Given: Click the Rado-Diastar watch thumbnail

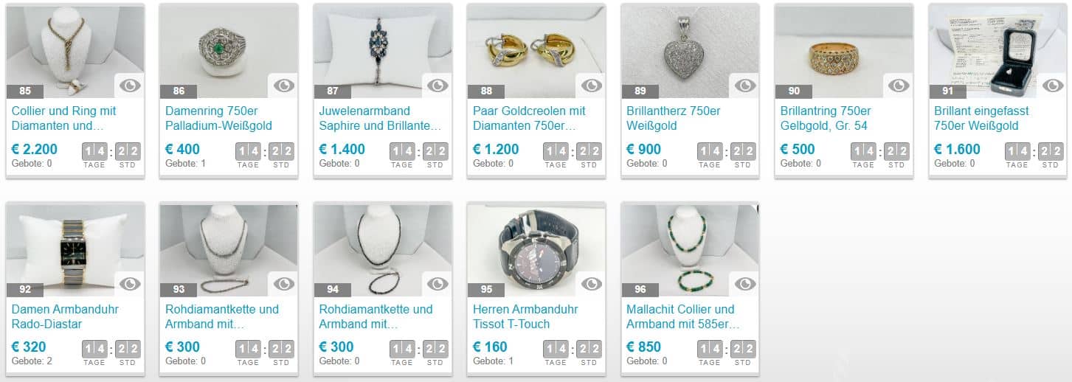Looking at the screenshot, I should pos(75,249).
